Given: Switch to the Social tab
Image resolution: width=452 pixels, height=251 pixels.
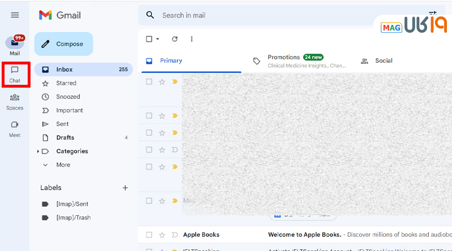Looking at the screenshot, I should coord(383,61).
